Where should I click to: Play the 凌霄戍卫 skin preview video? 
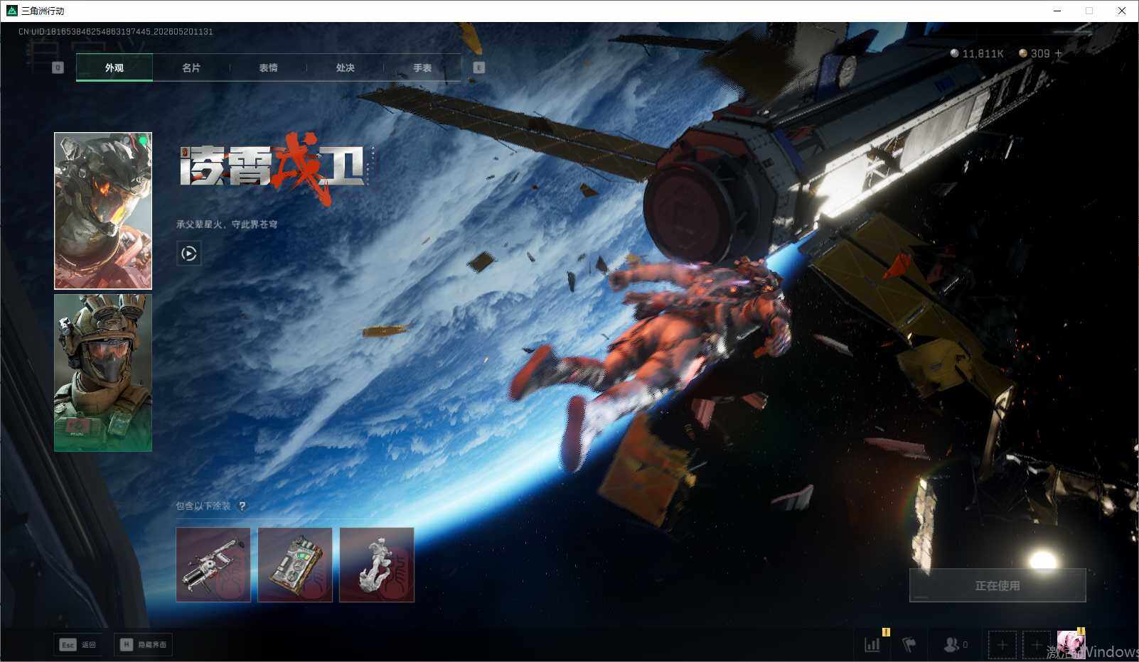coord(189,254)
